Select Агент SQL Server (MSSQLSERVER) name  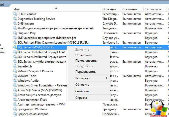coord(40,90)
